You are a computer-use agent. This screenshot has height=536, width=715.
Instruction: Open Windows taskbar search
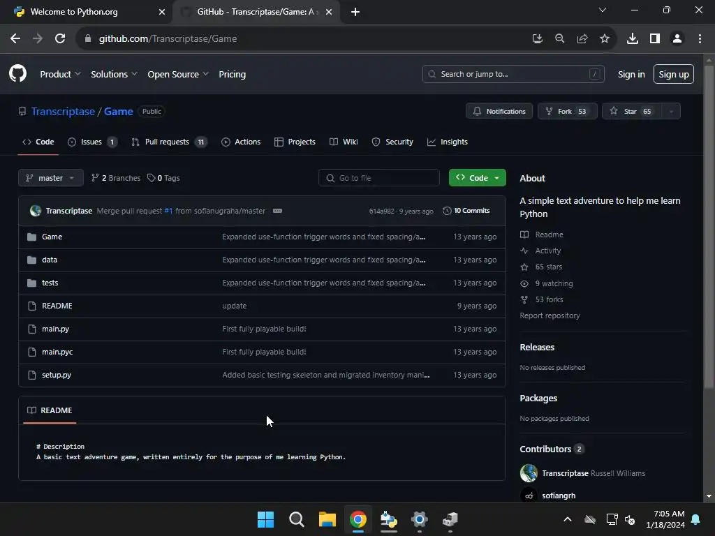pyautogui.click(x=296, y=519)
